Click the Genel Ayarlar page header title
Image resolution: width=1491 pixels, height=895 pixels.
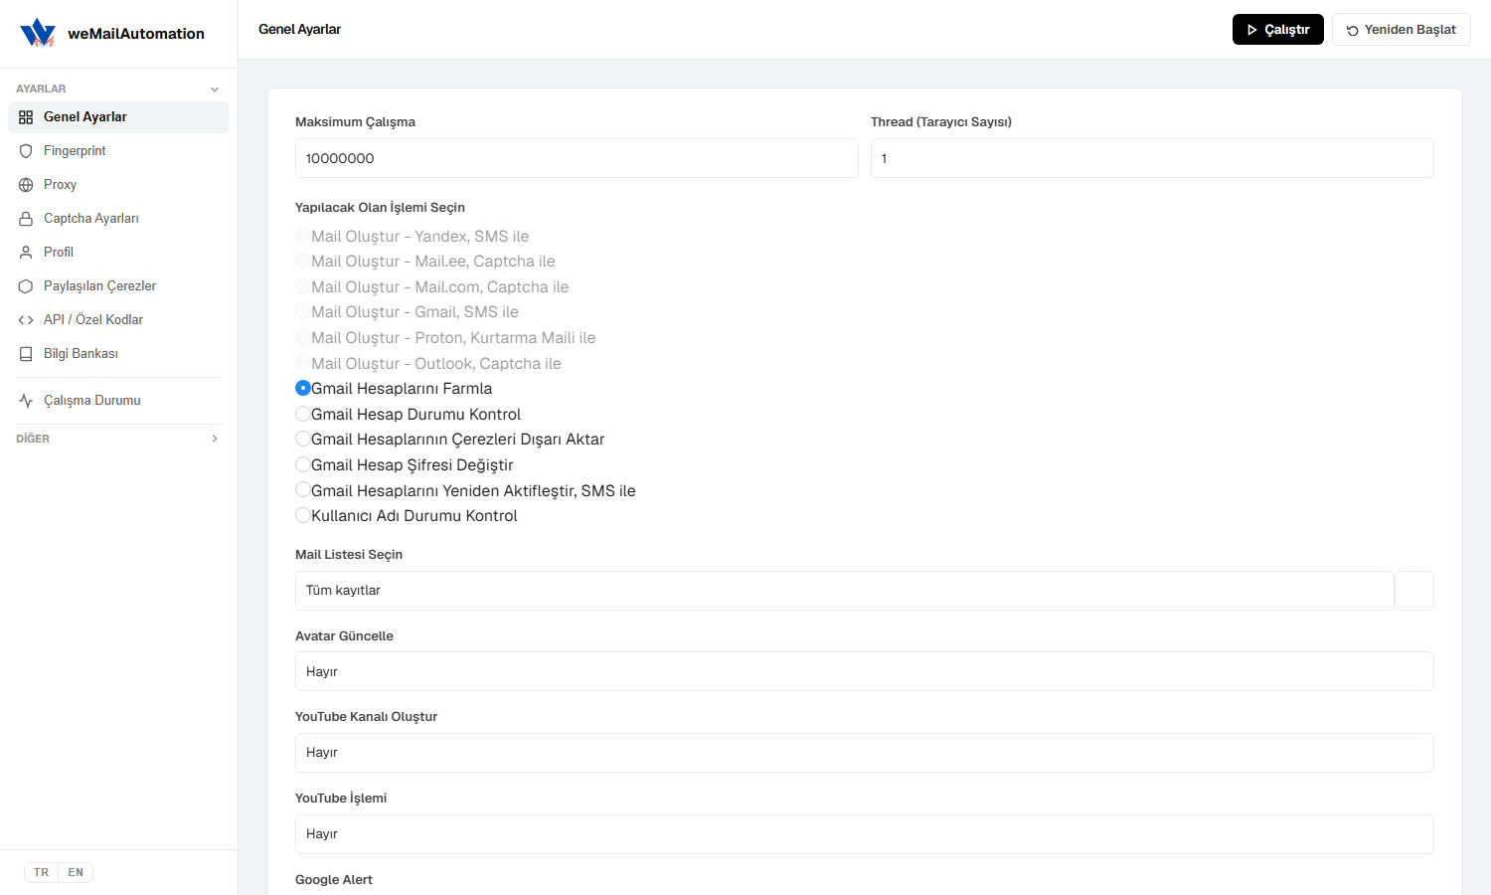pos(299,30)
